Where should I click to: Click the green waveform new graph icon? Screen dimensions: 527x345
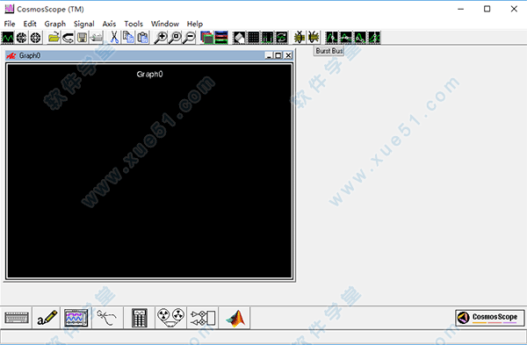pyautogui.click(x=7, y=37)
